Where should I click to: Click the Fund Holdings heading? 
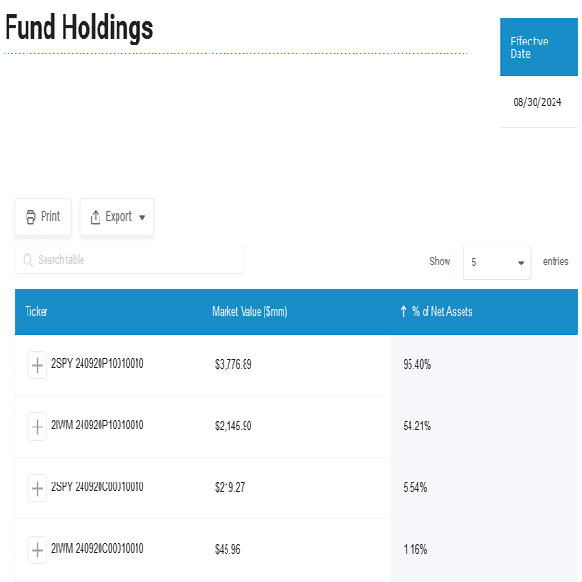[79, 28]
